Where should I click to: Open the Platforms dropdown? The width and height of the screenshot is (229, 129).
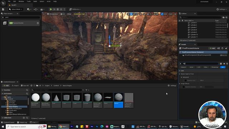click(75, 9)
